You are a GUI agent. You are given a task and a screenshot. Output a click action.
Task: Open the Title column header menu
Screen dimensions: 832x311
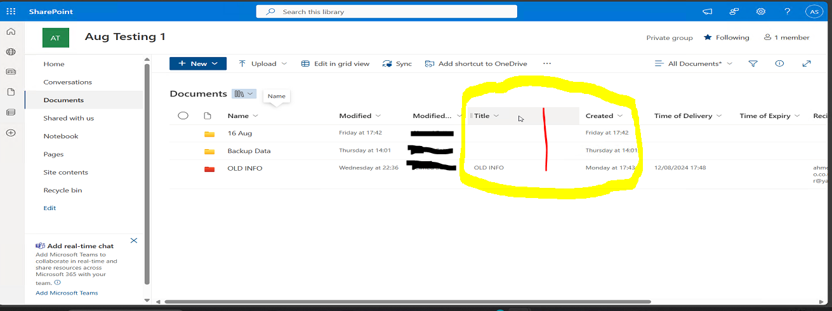coord(487,116)
